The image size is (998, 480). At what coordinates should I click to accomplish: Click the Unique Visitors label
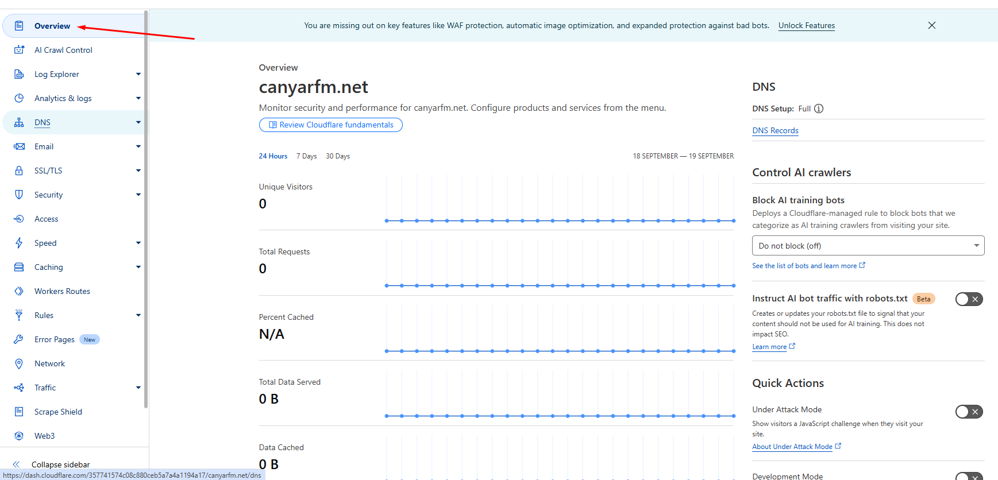(286, 187)
